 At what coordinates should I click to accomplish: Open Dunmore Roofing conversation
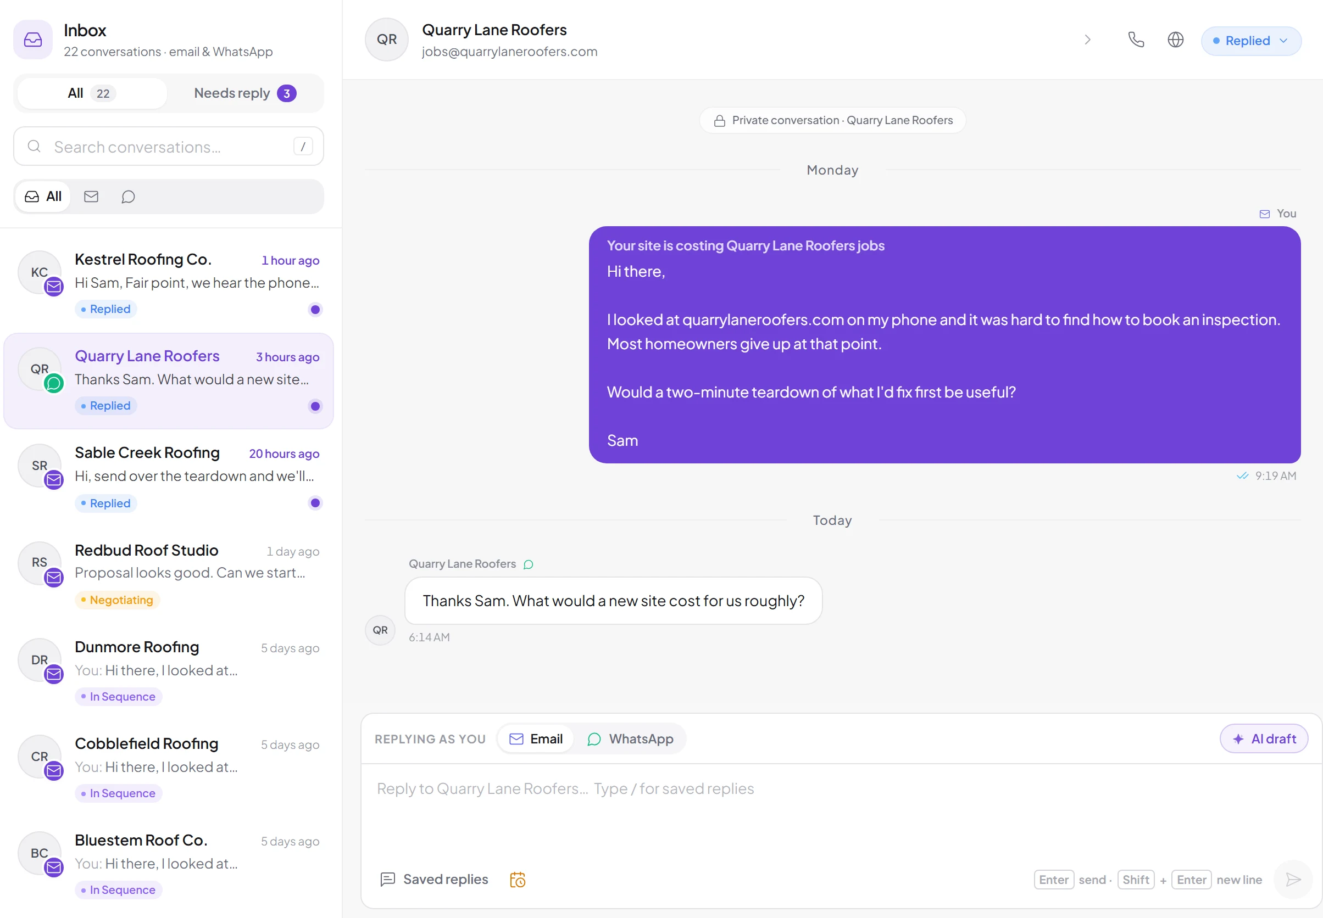[x=169, y=671]
